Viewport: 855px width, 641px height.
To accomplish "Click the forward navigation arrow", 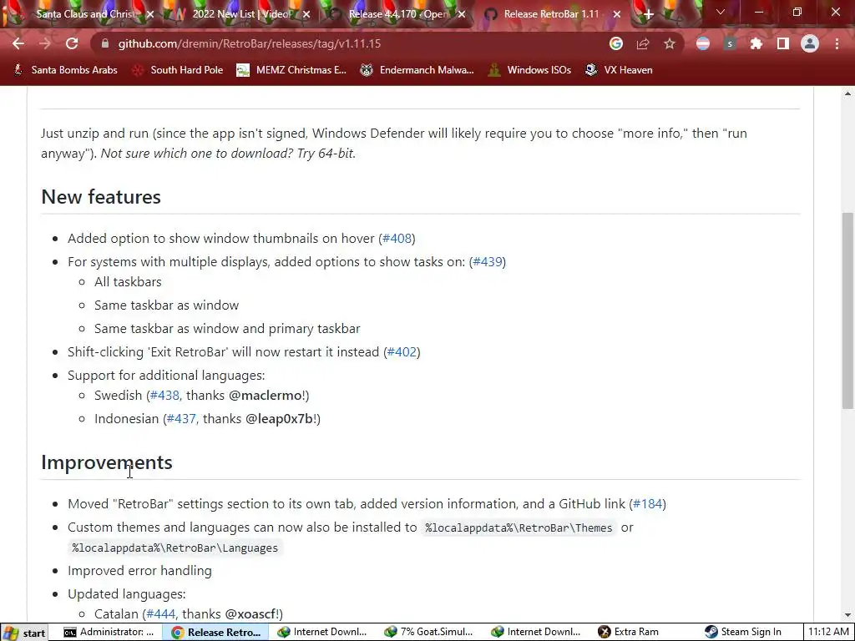I will tap(45, 43).
